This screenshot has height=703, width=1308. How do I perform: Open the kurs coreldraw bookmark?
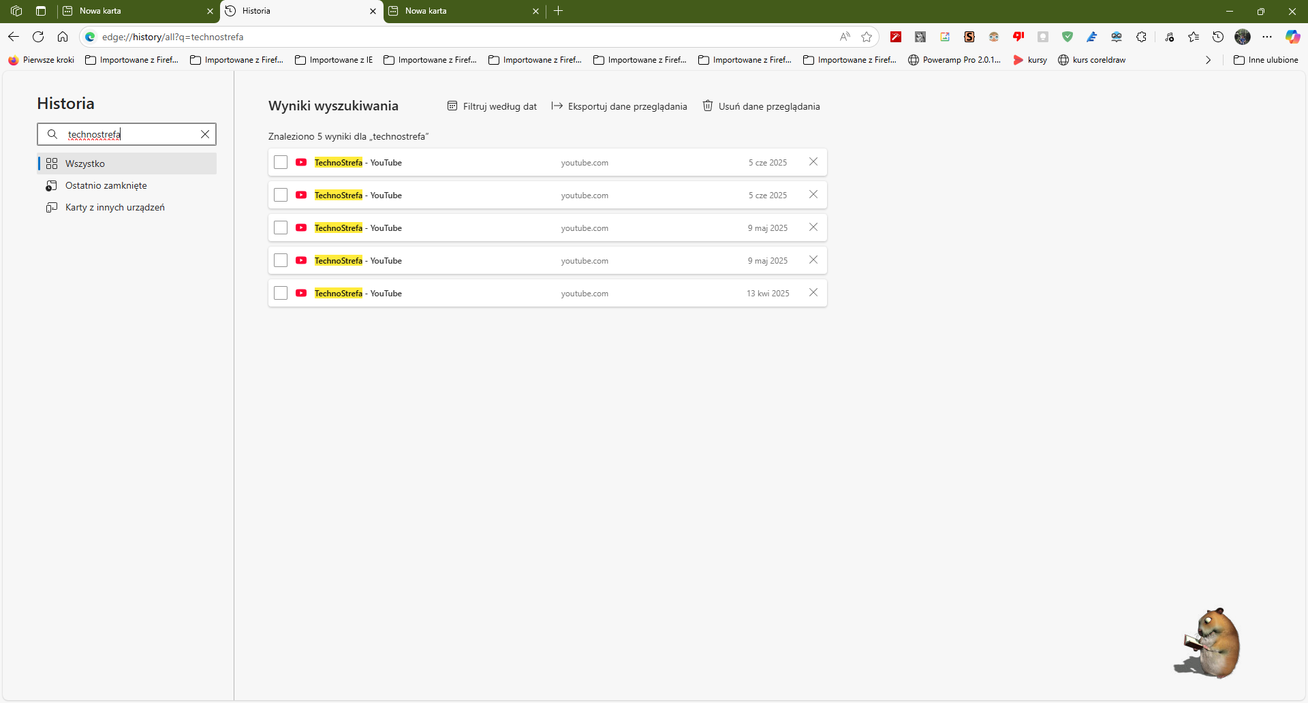coord(1091,60)
